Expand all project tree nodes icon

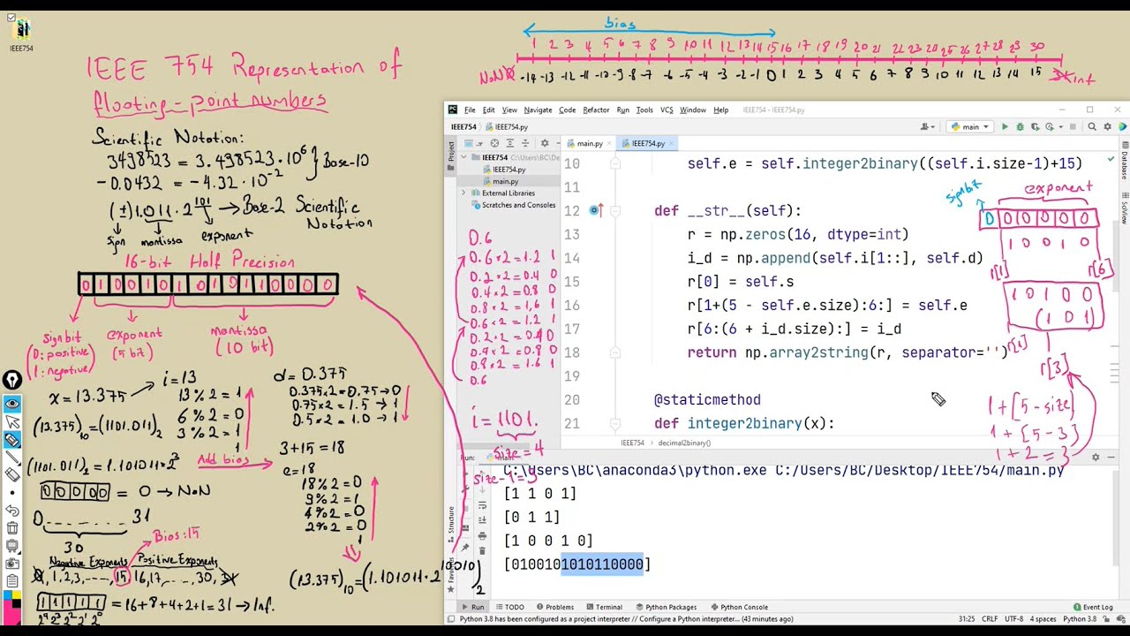pyautogui.click(x=510, y=143)
